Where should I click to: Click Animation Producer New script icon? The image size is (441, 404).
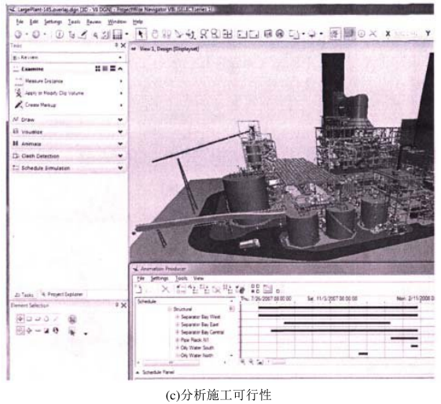click(x=138, y=289)
